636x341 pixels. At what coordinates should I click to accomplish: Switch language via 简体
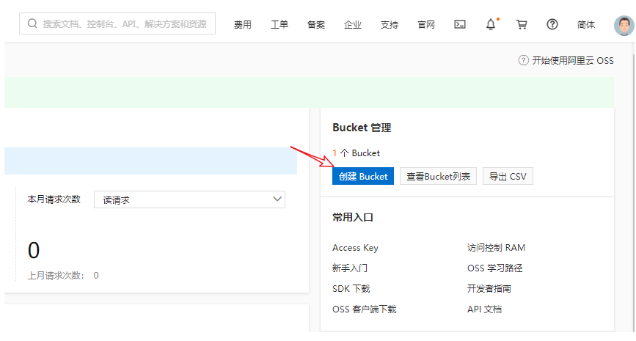tap(586, 25)
